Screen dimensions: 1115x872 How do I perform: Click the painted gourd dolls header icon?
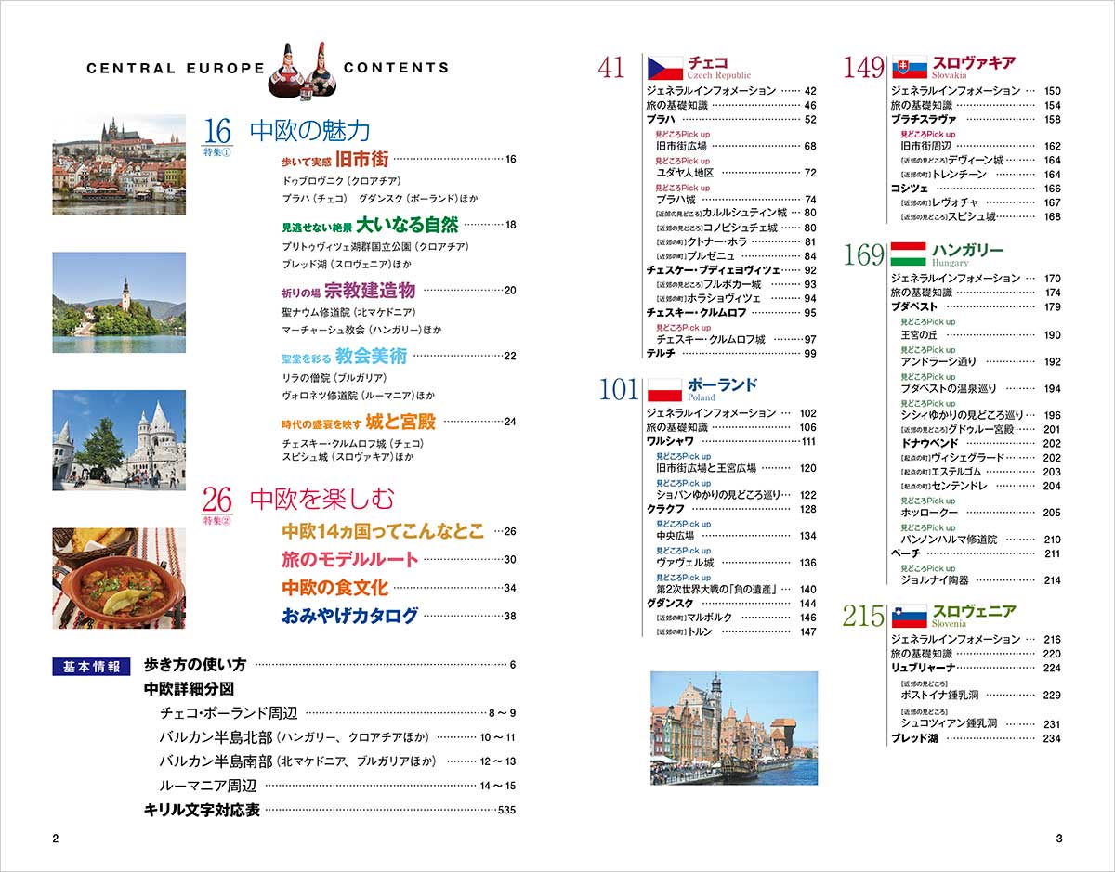pos(303,69)
